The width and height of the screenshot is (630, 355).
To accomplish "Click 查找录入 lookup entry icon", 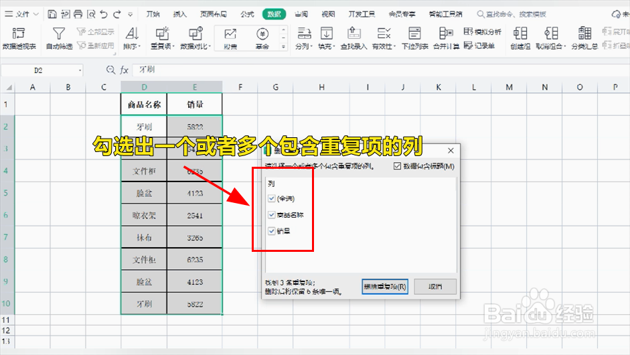I will point(353,39).
